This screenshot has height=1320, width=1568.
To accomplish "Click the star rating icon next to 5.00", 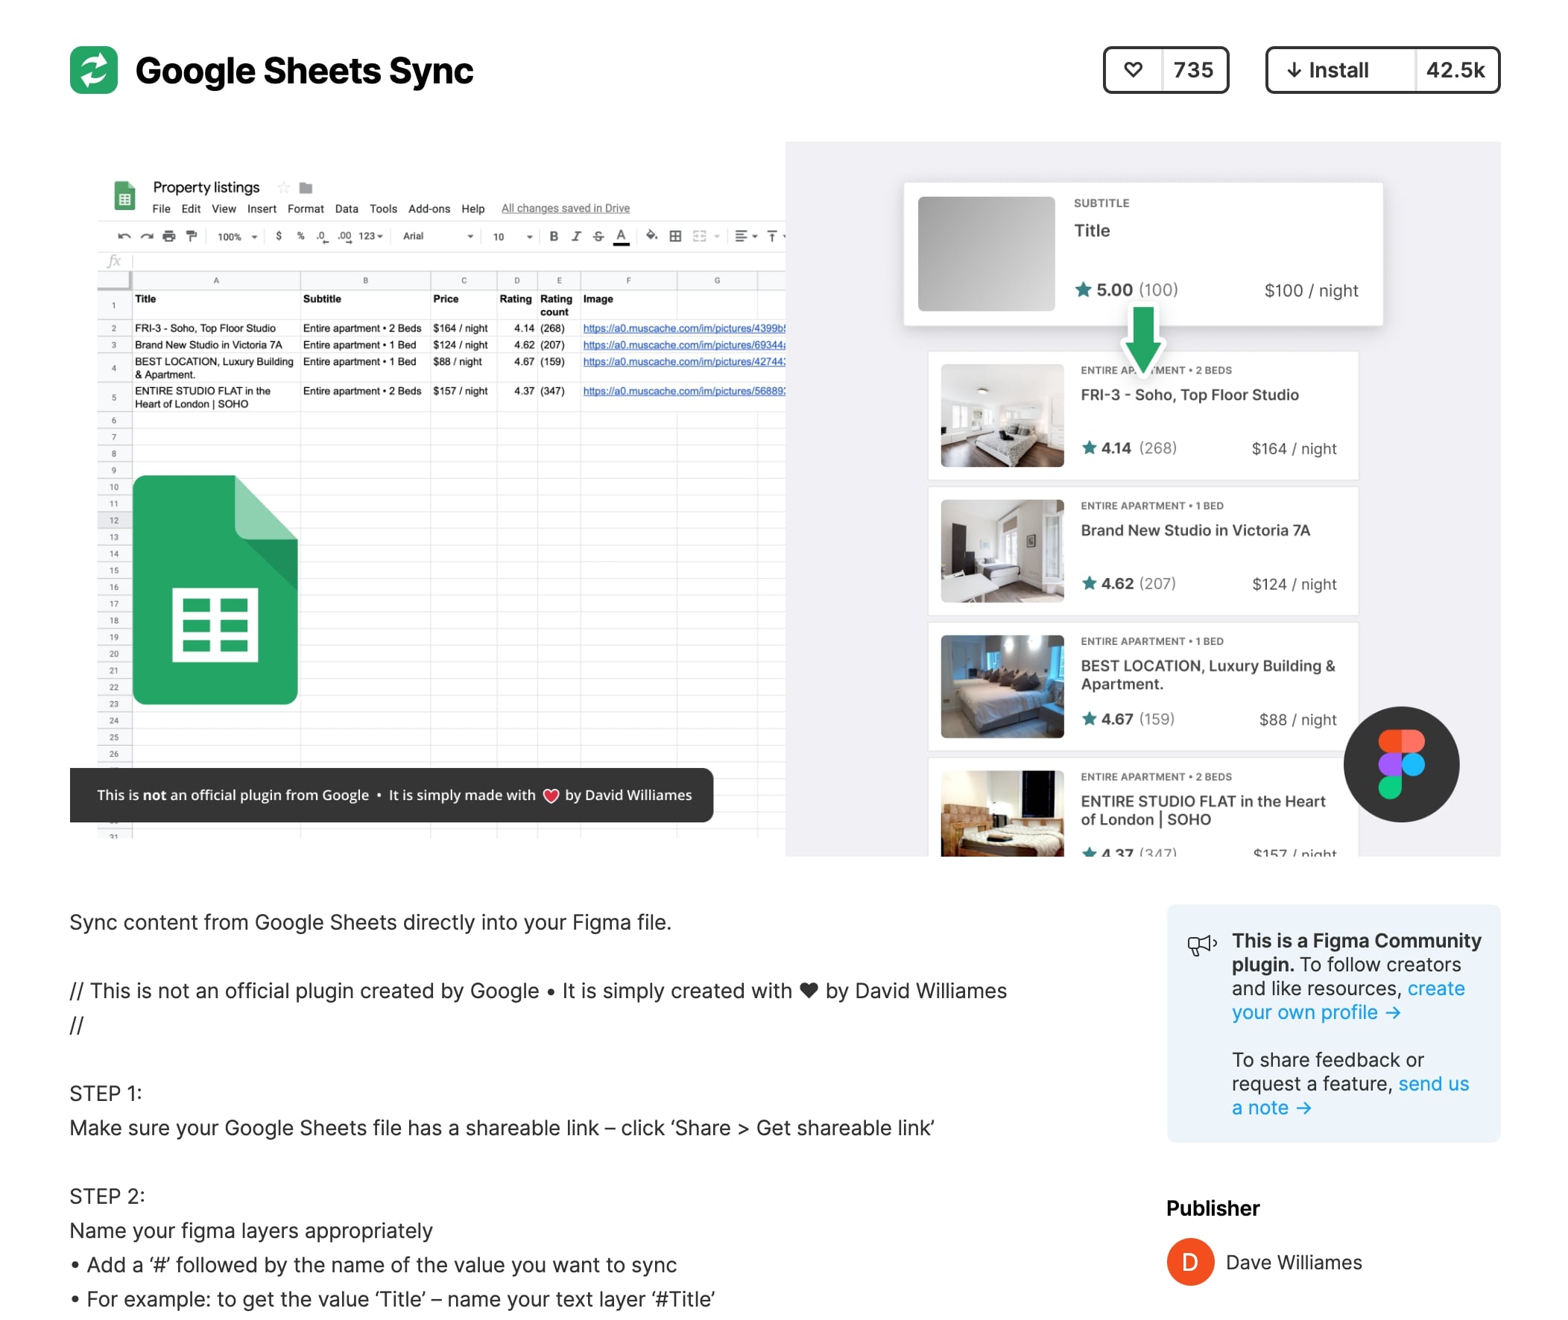I will click(1082, 290).
